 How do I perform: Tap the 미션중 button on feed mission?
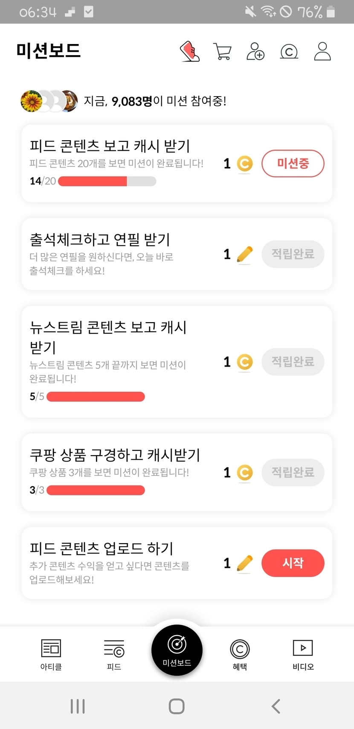tap(293, 163)
